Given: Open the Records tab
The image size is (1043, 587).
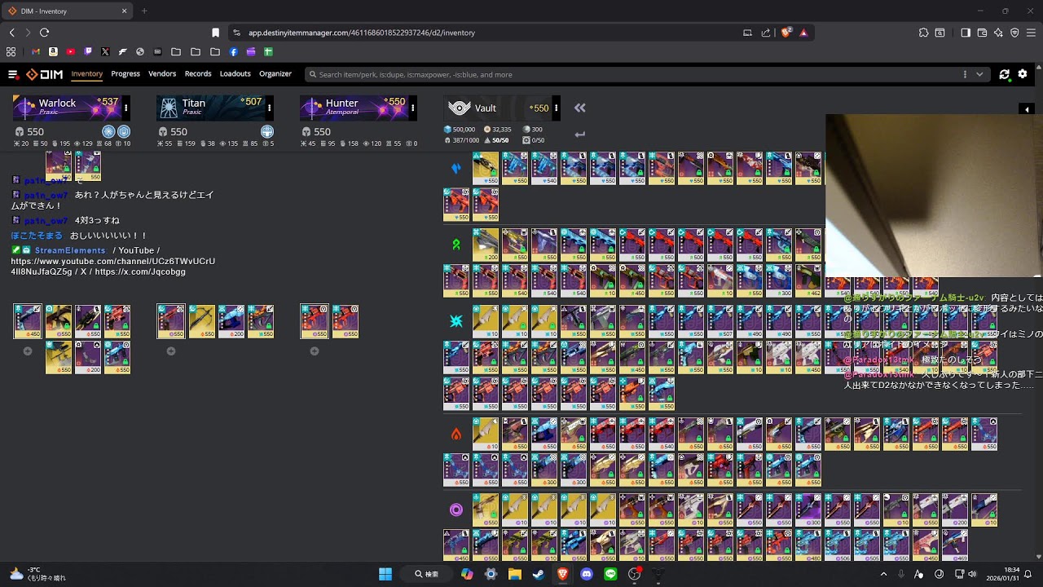Looking at the screenshot, I should (x=198, y=74).
